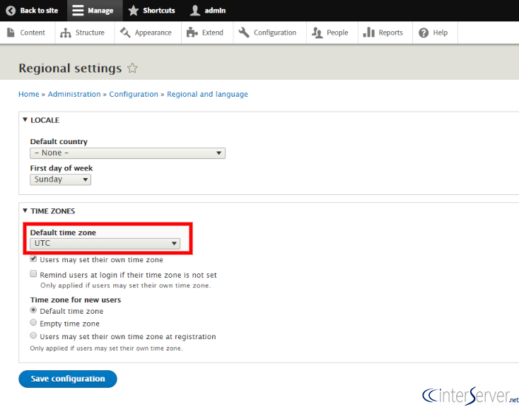Click the Default country field label

click(59, 141)
